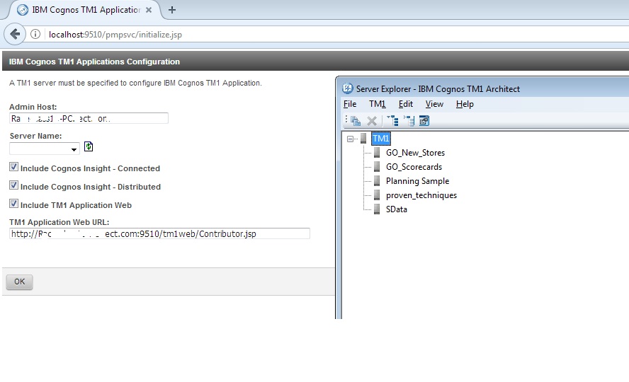Open the Server Name dropdown
Viewport: 629px width, 382px height.
[74, 149]
